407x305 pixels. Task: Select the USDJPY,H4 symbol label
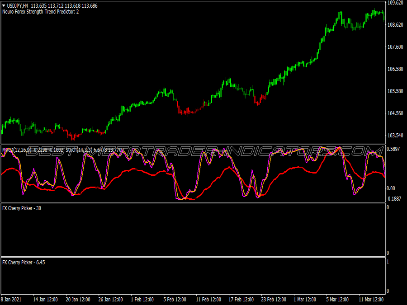17,6
